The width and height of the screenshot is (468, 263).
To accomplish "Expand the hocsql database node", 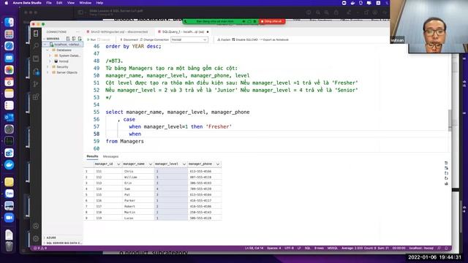I will [50, 61].
